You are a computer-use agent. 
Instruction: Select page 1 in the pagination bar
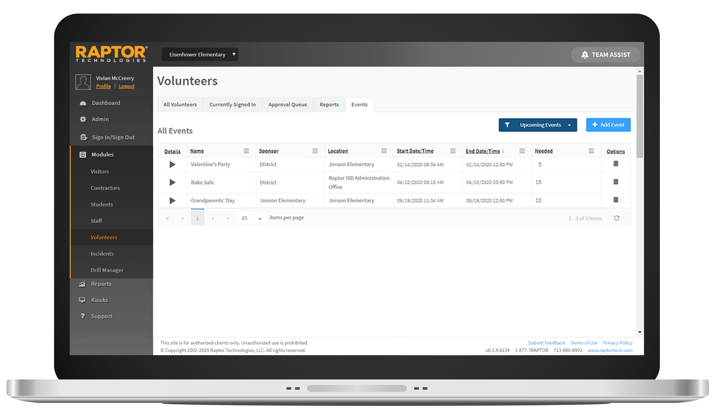tap(197, 217)
